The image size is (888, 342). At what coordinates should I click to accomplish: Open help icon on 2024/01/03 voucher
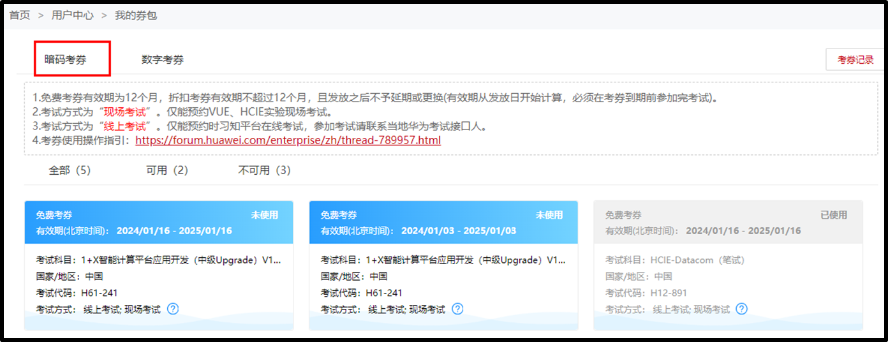(457, 309)
